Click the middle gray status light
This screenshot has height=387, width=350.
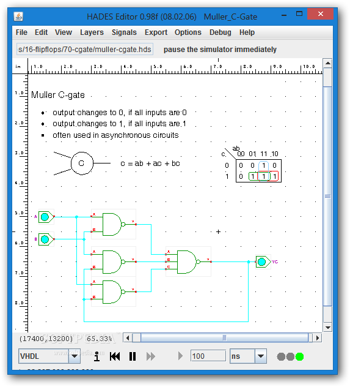click(x=290, y=356)
